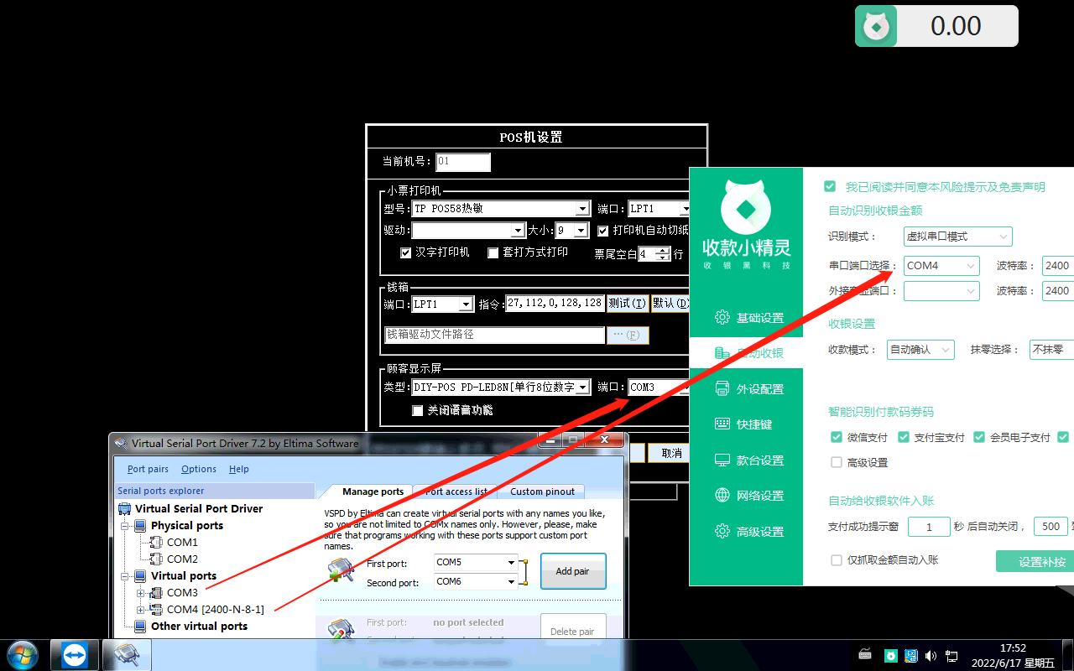The image size is (1074, 671).
Task: Click the VSPD window title bar icon
Action: 121,443
